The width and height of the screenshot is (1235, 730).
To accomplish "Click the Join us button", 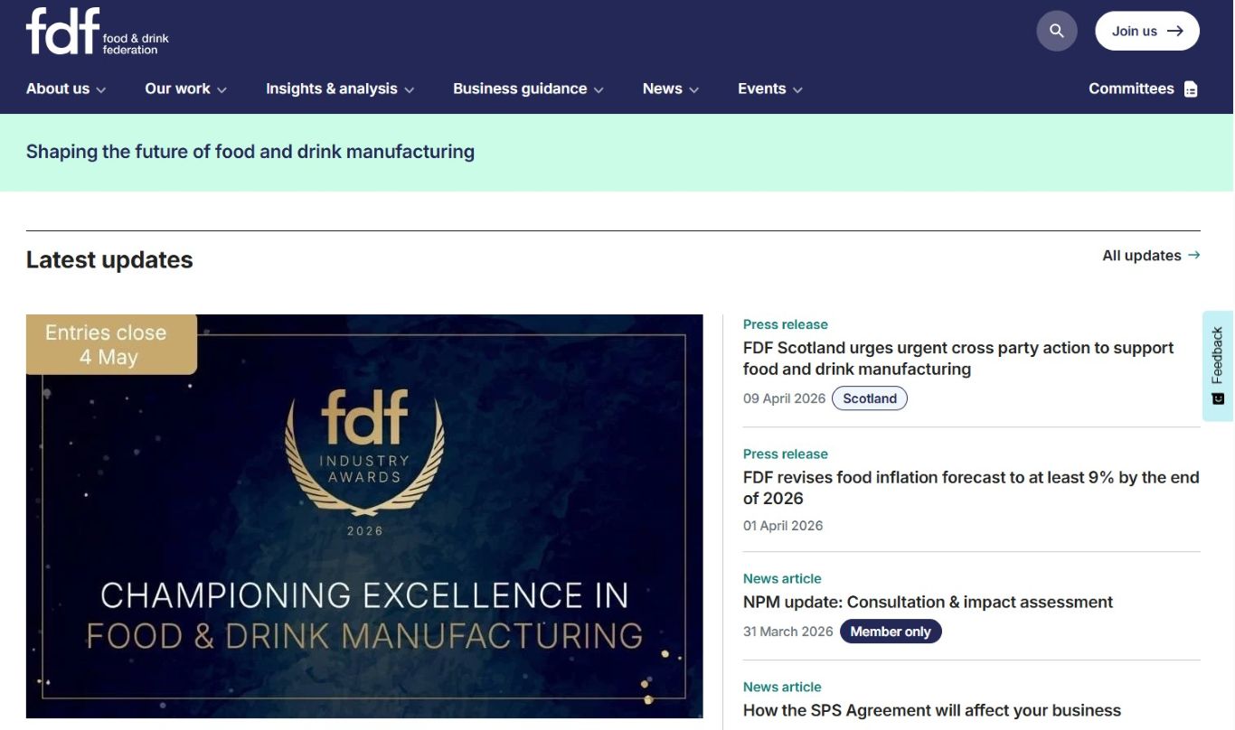I will [x=1147, y=31].
